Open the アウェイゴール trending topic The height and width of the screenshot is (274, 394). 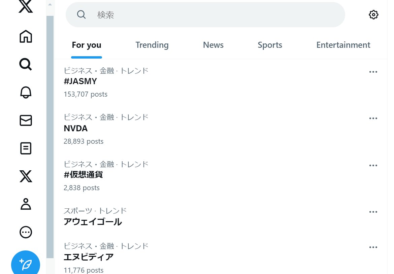93,222
